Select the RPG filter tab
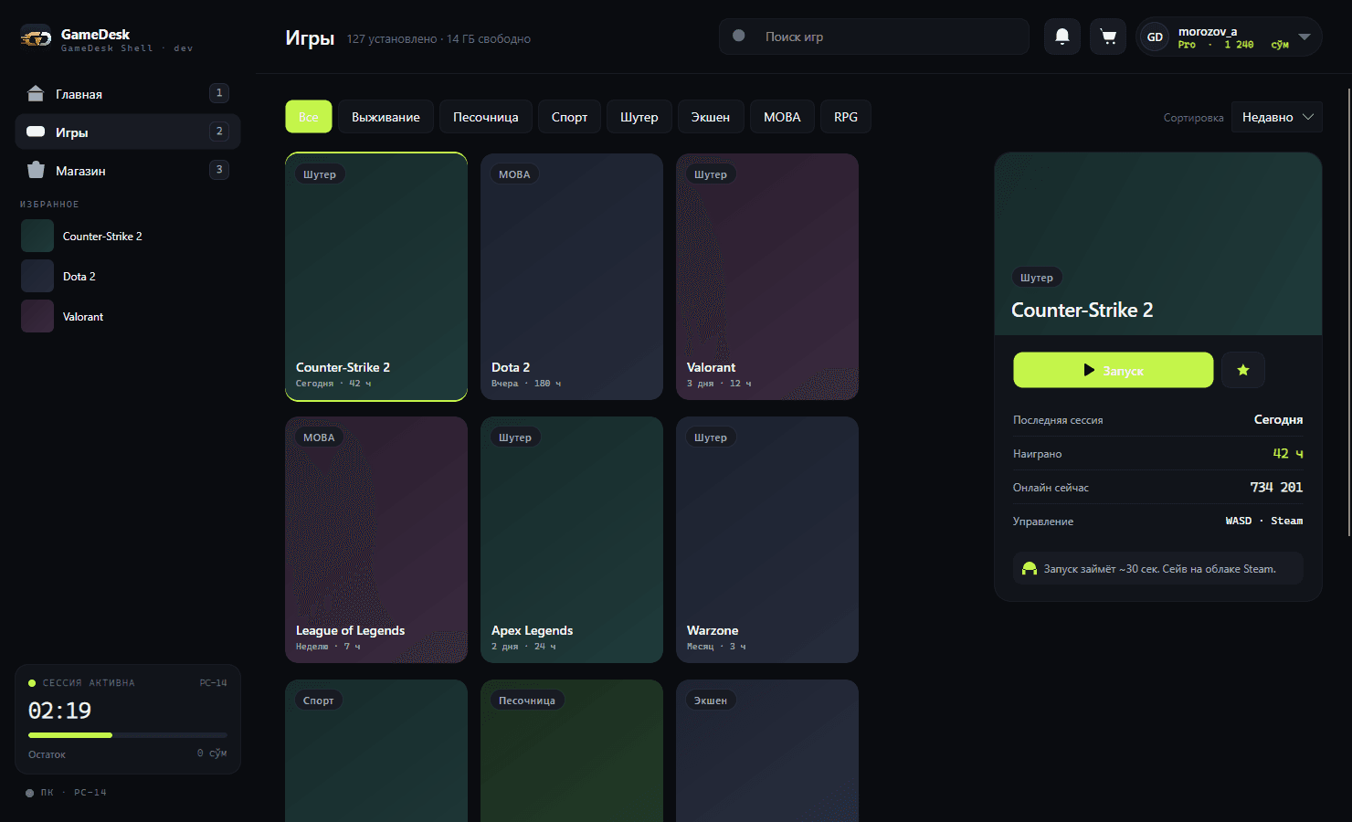This screenshot has height=822, width=1352. pos(846,117)
